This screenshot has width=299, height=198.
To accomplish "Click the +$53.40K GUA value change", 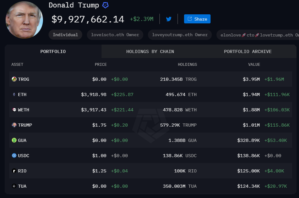I will (276, 140).
